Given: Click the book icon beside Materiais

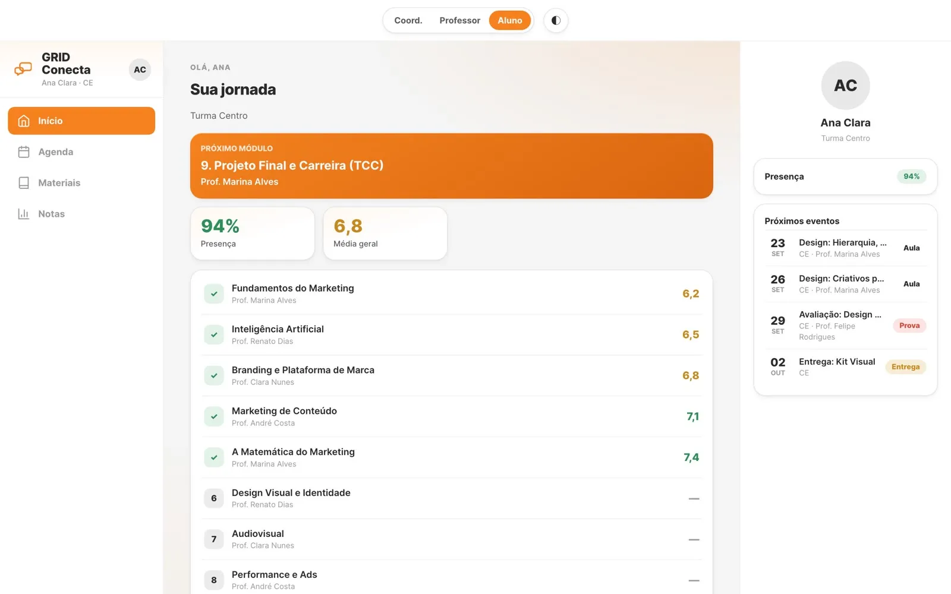Looking at the screenshot, I should (24, 183).
